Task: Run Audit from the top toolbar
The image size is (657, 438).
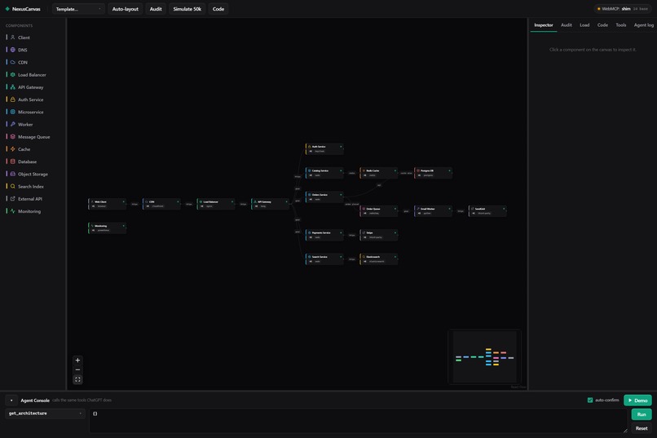Action: pyautogui.click(x=156, y=9)
